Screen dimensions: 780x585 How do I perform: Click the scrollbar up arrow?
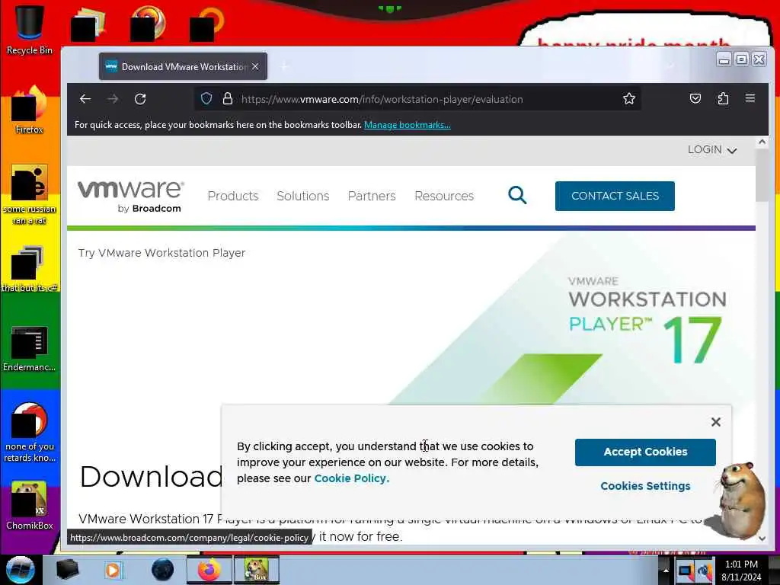click(x=762, y=142)
